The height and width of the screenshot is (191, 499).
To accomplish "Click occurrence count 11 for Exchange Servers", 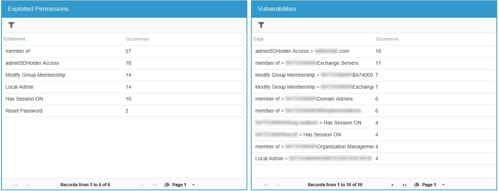I will tap(378, 63).
